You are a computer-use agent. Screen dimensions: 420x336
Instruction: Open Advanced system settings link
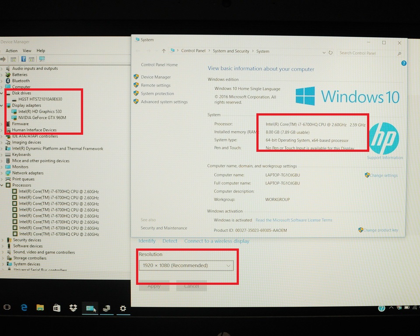click(x=164, y=102)
